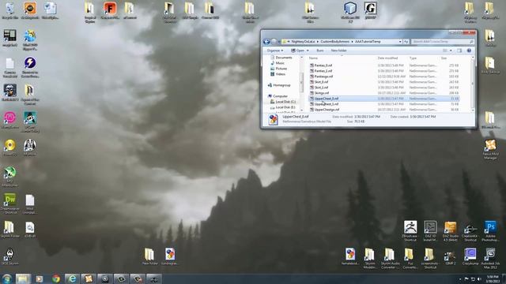Go back in the Explorer window
Screen dimensions: 506x284
(266, 42)
